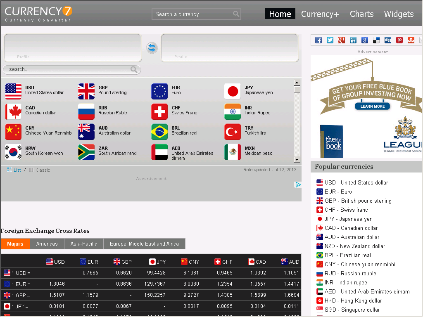Viewport: 423px width, 317px height.
Task: Click the CHF column header in the rates table
Action: [223, 262]
